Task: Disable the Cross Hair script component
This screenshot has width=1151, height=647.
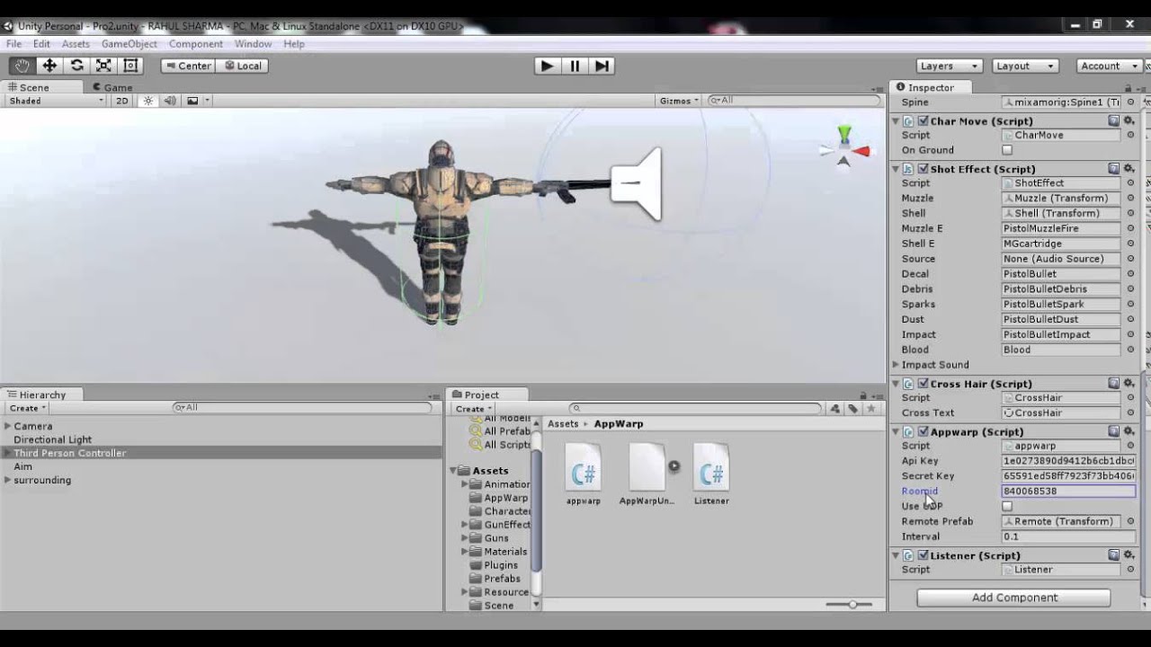Action: [923, 383]
